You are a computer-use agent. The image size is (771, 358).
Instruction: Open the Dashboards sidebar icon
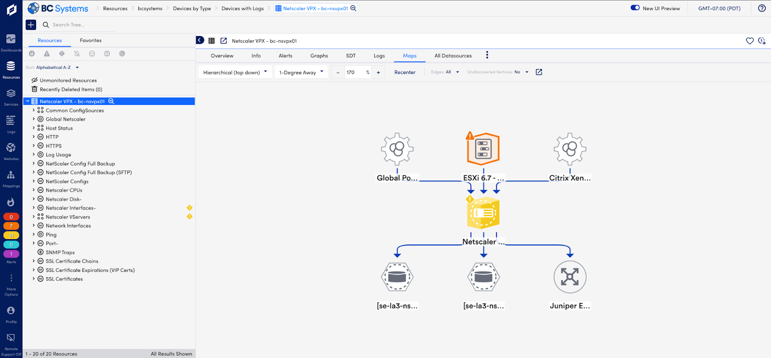click(x=11, y=39)
